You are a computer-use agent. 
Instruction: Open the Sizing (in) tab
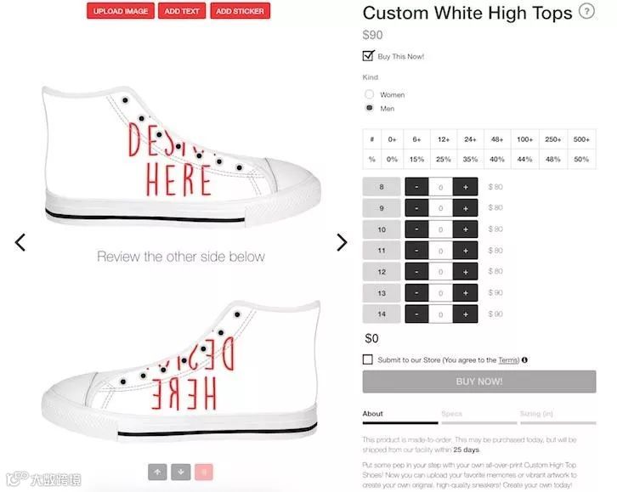tap(536, 414)
